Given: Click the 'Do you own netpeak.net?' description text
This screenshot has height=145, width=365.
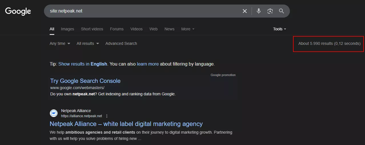Looking at the screenshot, I should [x=113, y=94].
